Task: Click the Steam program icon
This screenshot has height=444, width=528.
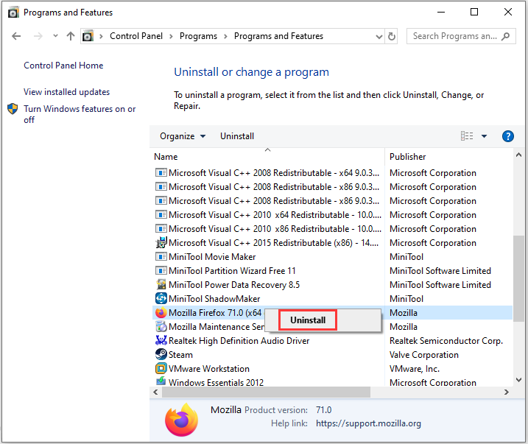Action: pos(161,354)
